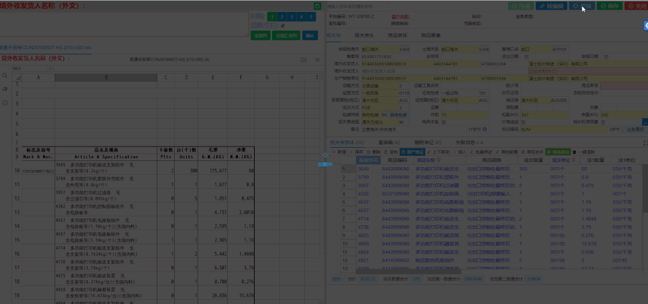
Task: Click the green icon at the top-right of the left panel
Action: click(317, 6)
